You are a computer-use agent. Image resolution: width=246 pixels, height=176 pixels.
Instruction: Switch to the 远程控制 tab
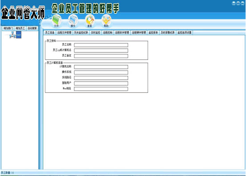[x=108, y=32]
